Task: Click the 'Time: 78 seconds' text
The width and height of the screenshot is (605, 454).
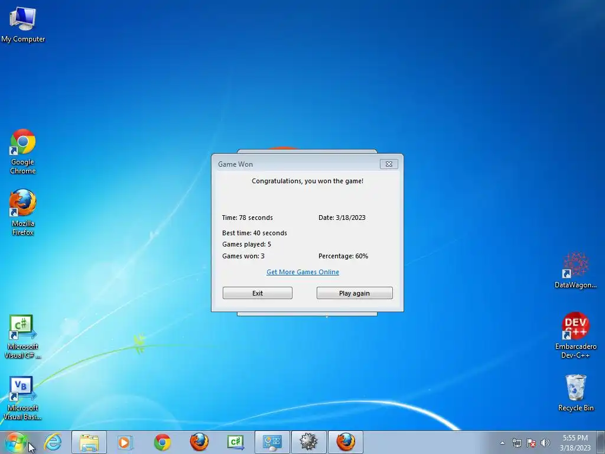Action: (x=248, y=218)
